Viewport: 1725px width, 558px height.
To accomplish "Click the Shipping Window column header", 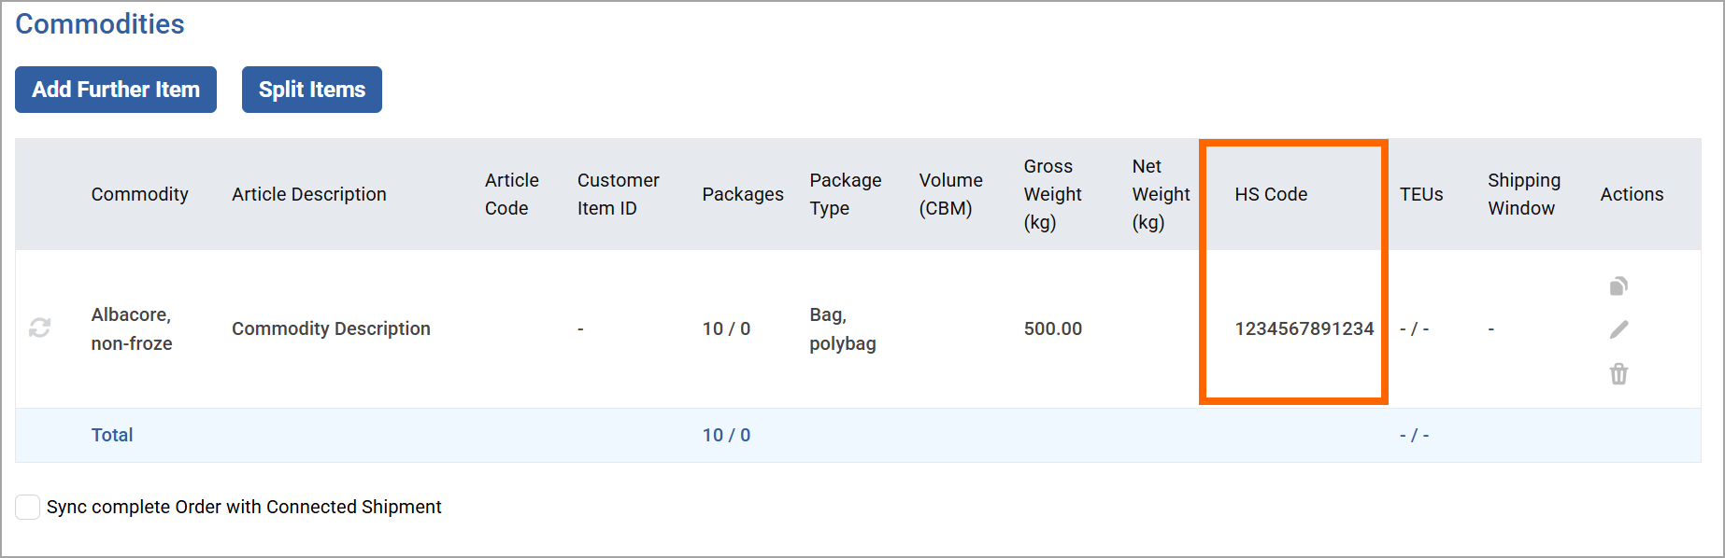I will pos(1524,194).
